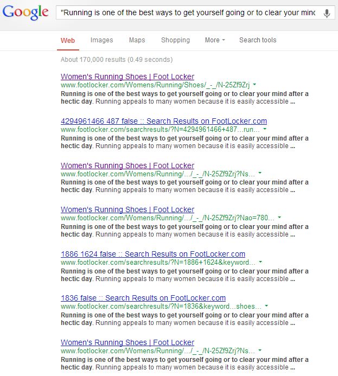Viewport: 338px width, 376px height.
Task: Switch to the Maps tab
Action: pos(137,40)
